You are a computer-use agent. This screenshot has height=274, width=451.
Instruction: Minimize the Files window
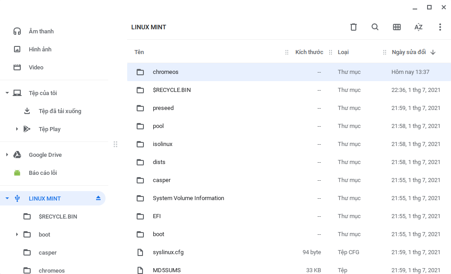(x=415, y=8)
